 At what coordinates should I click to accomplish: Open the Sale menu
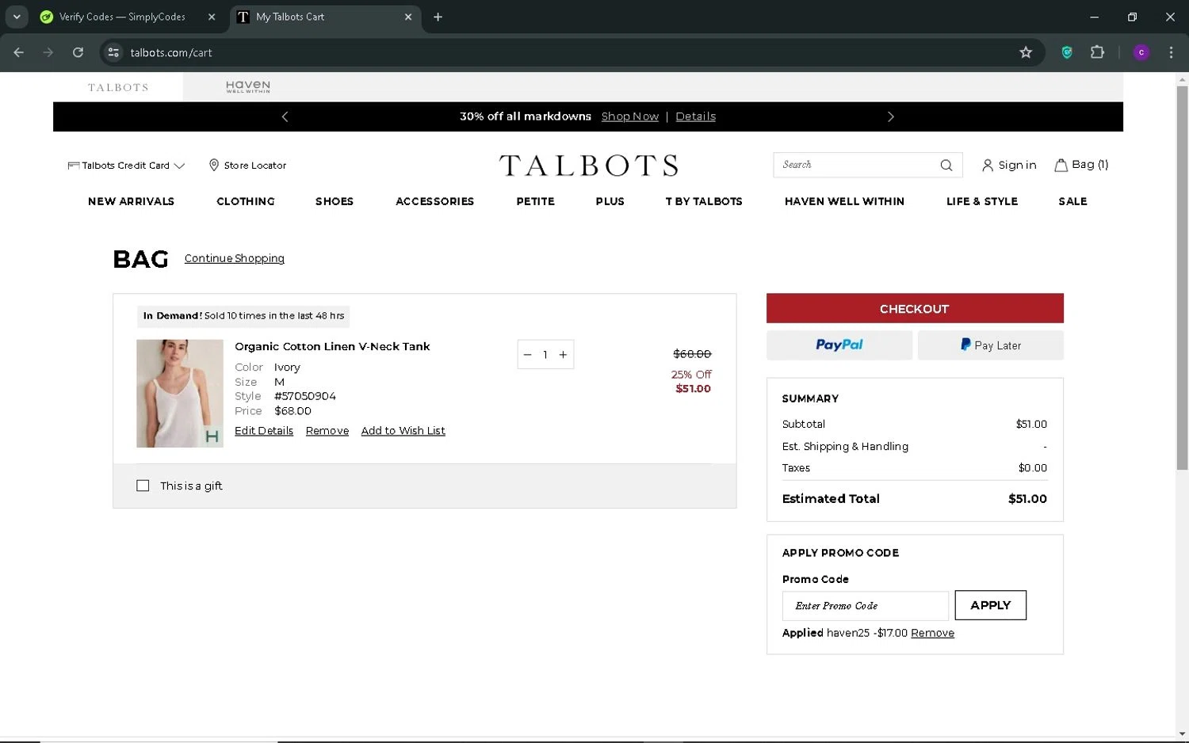point(1072,201)
